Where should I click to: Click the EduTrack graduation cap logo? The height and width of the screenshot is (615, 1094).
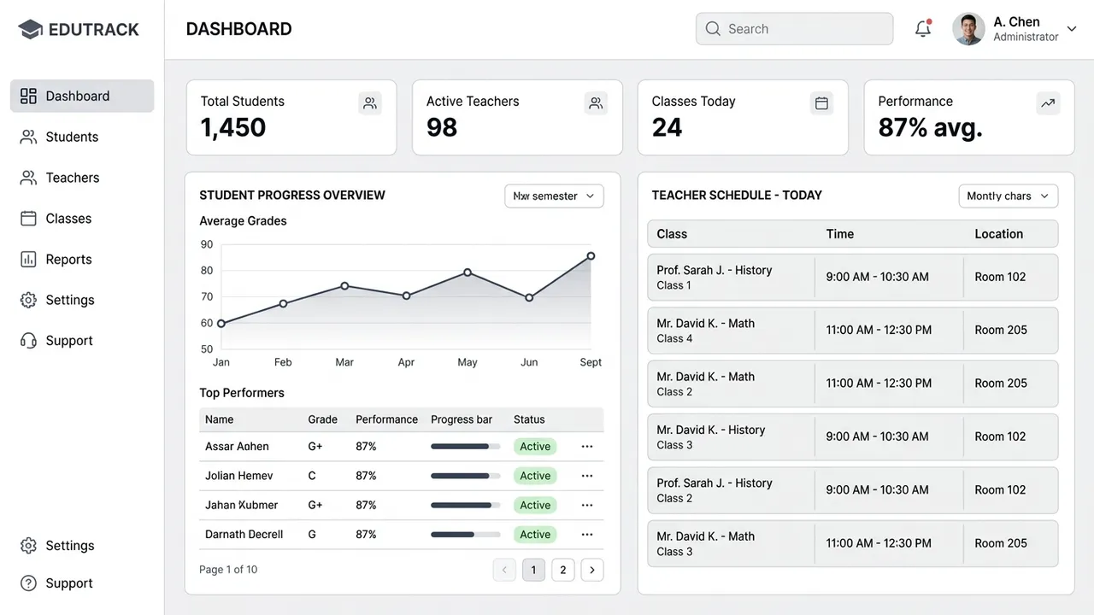point(30,29)
